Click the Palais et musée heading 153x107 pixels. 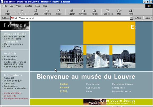coord(15,34)
